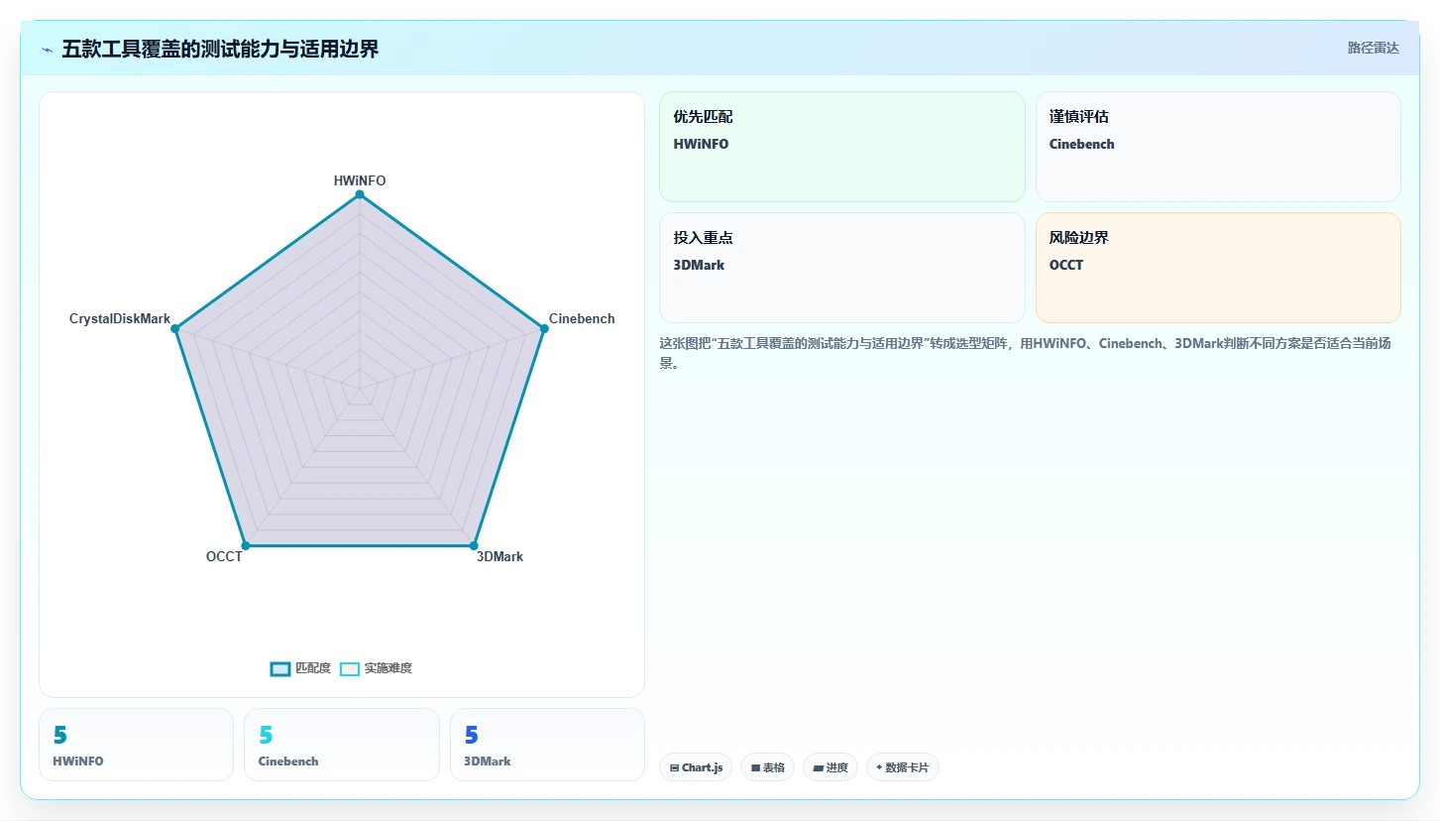The height and width of the screenshot is (821, 1440).
Task: Click the diamond icon in the 数据卡片 tag
Action: pos(879,767)
